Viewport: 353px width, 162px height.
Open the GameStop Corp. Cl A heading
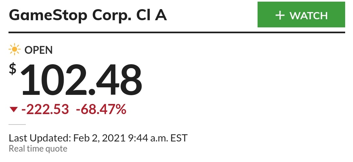(88, 15)
